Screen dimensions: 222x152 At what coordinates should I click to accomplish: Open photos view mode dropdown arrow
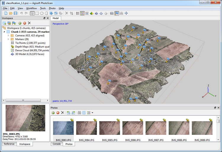click(x=92, y=113)
